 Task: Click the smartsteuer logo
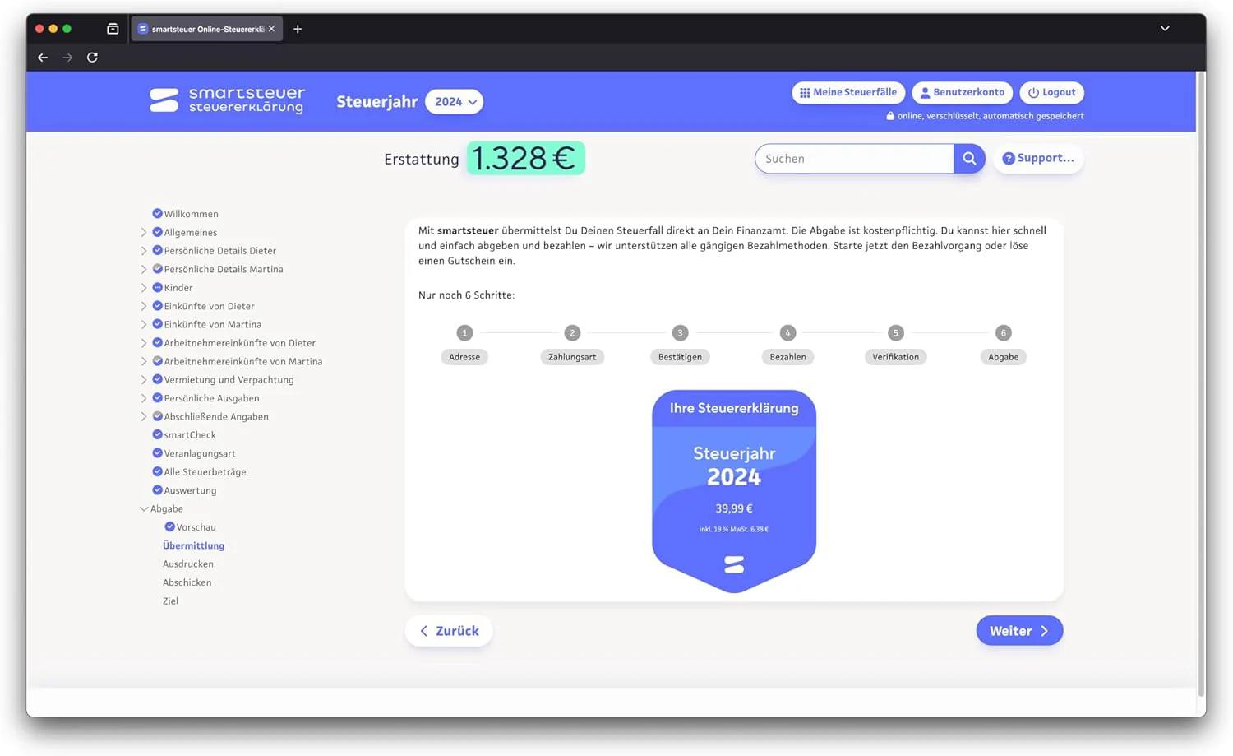pyautogui.click(x=227, y=100)
